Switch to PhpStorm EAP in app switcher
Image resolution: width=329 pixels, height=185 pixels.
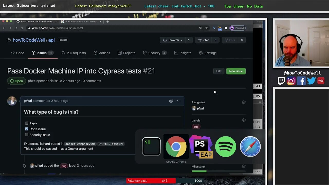pyautogui.click(x=201, y=146)
